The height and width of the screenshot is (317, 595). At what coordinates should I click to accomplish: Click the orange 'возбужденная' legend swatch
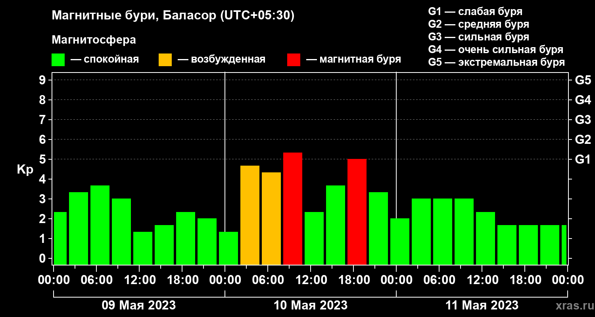coord(165,60)
